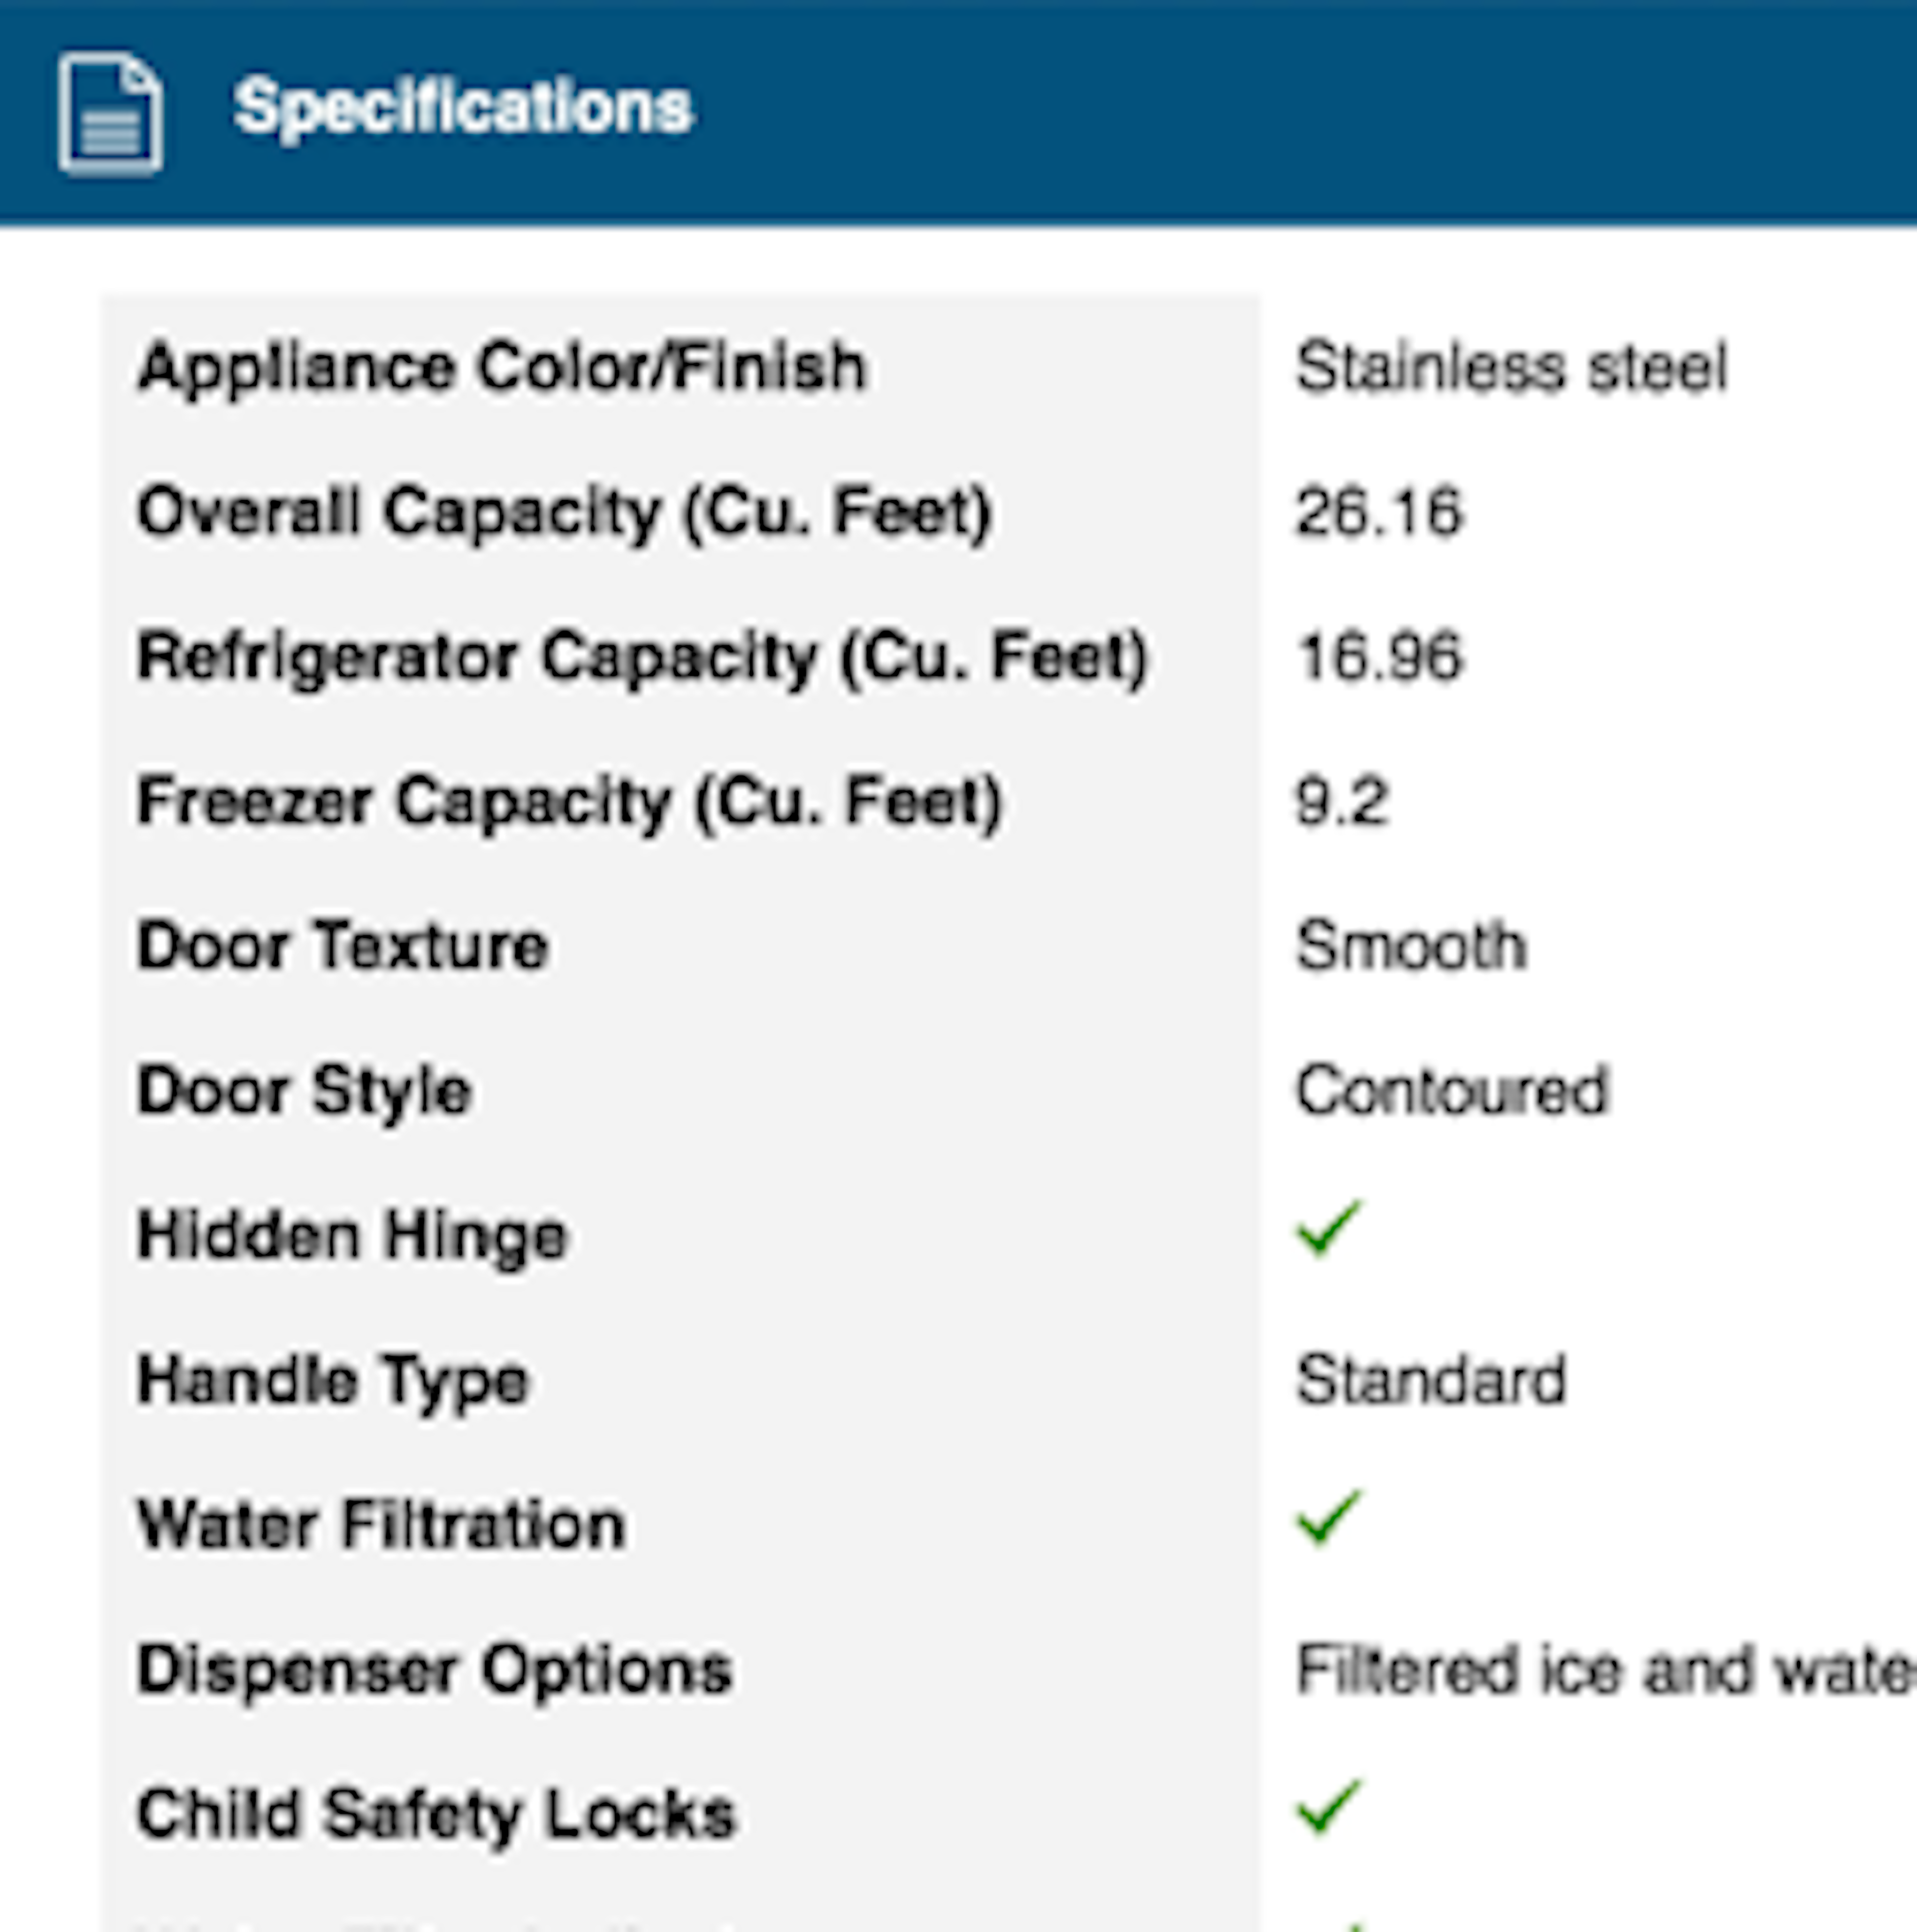Click the Contoured door style value
The width and height of the screenshot is (1917, 1932).
(1452, 1091)
